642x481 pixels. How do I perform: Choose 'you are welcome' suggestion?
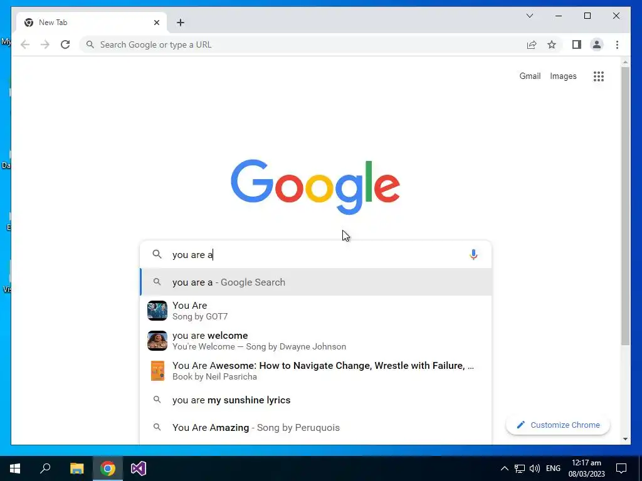pos(316,341)
